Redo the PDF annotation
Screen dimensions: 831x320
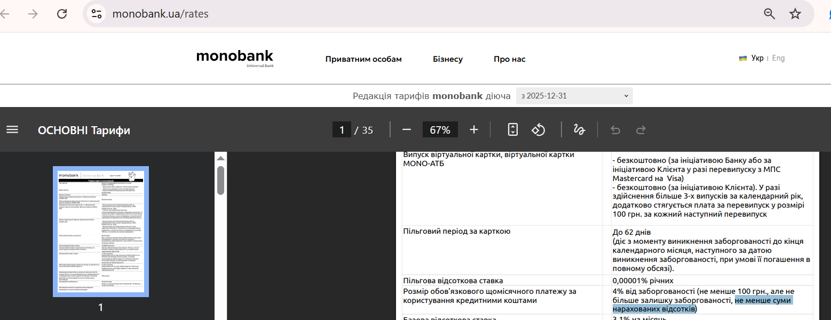[641, 130]
